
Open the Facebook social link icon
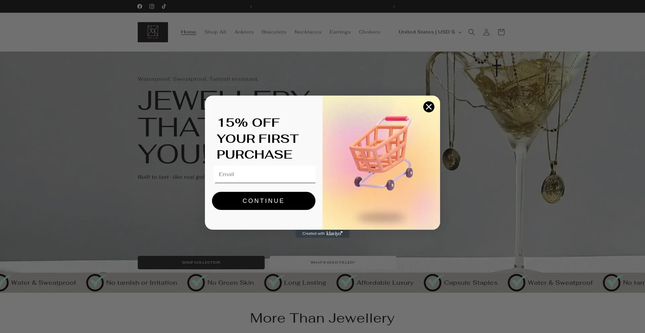pyautogui.click(x=140, y=6)
